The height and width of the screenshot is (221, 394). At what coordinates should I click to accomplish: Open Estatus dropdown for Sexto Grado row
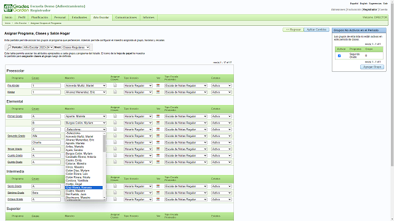click(x=222, y=187)
